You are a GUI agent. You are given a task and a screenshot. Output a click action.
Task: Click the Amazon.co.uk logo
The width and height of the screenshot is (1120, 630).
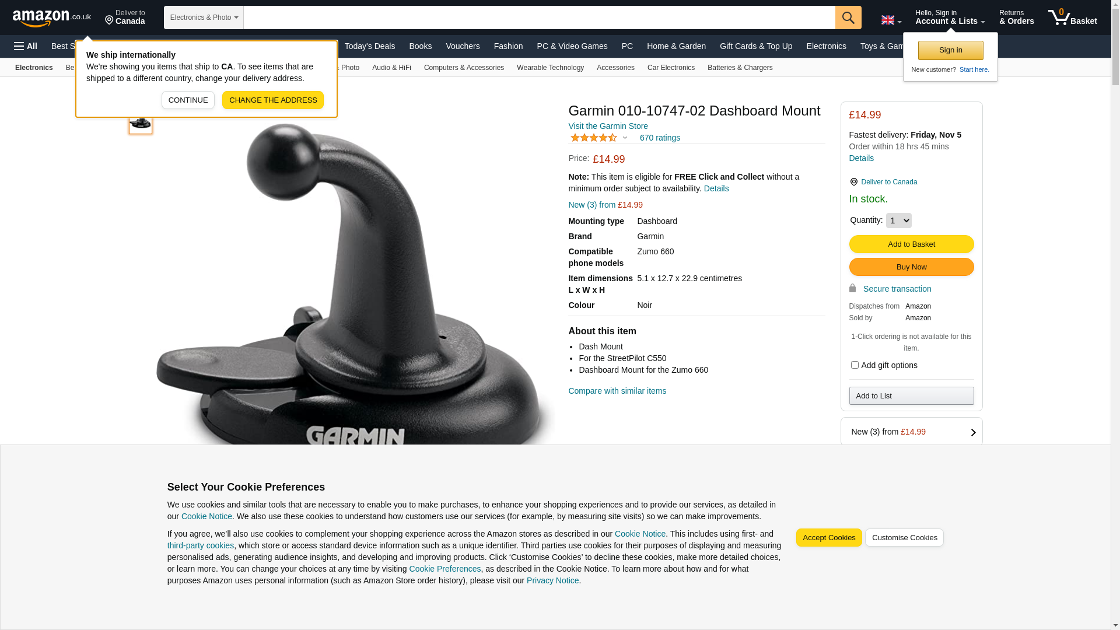pyautogui.click(x=52, y=18)
